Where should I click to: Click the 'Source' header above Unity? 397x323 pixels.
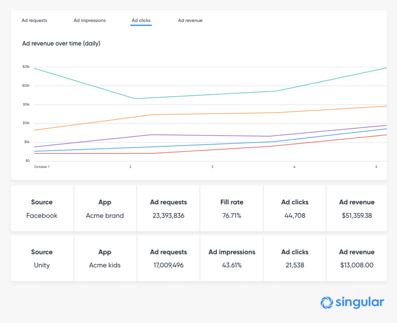(42, 252)
